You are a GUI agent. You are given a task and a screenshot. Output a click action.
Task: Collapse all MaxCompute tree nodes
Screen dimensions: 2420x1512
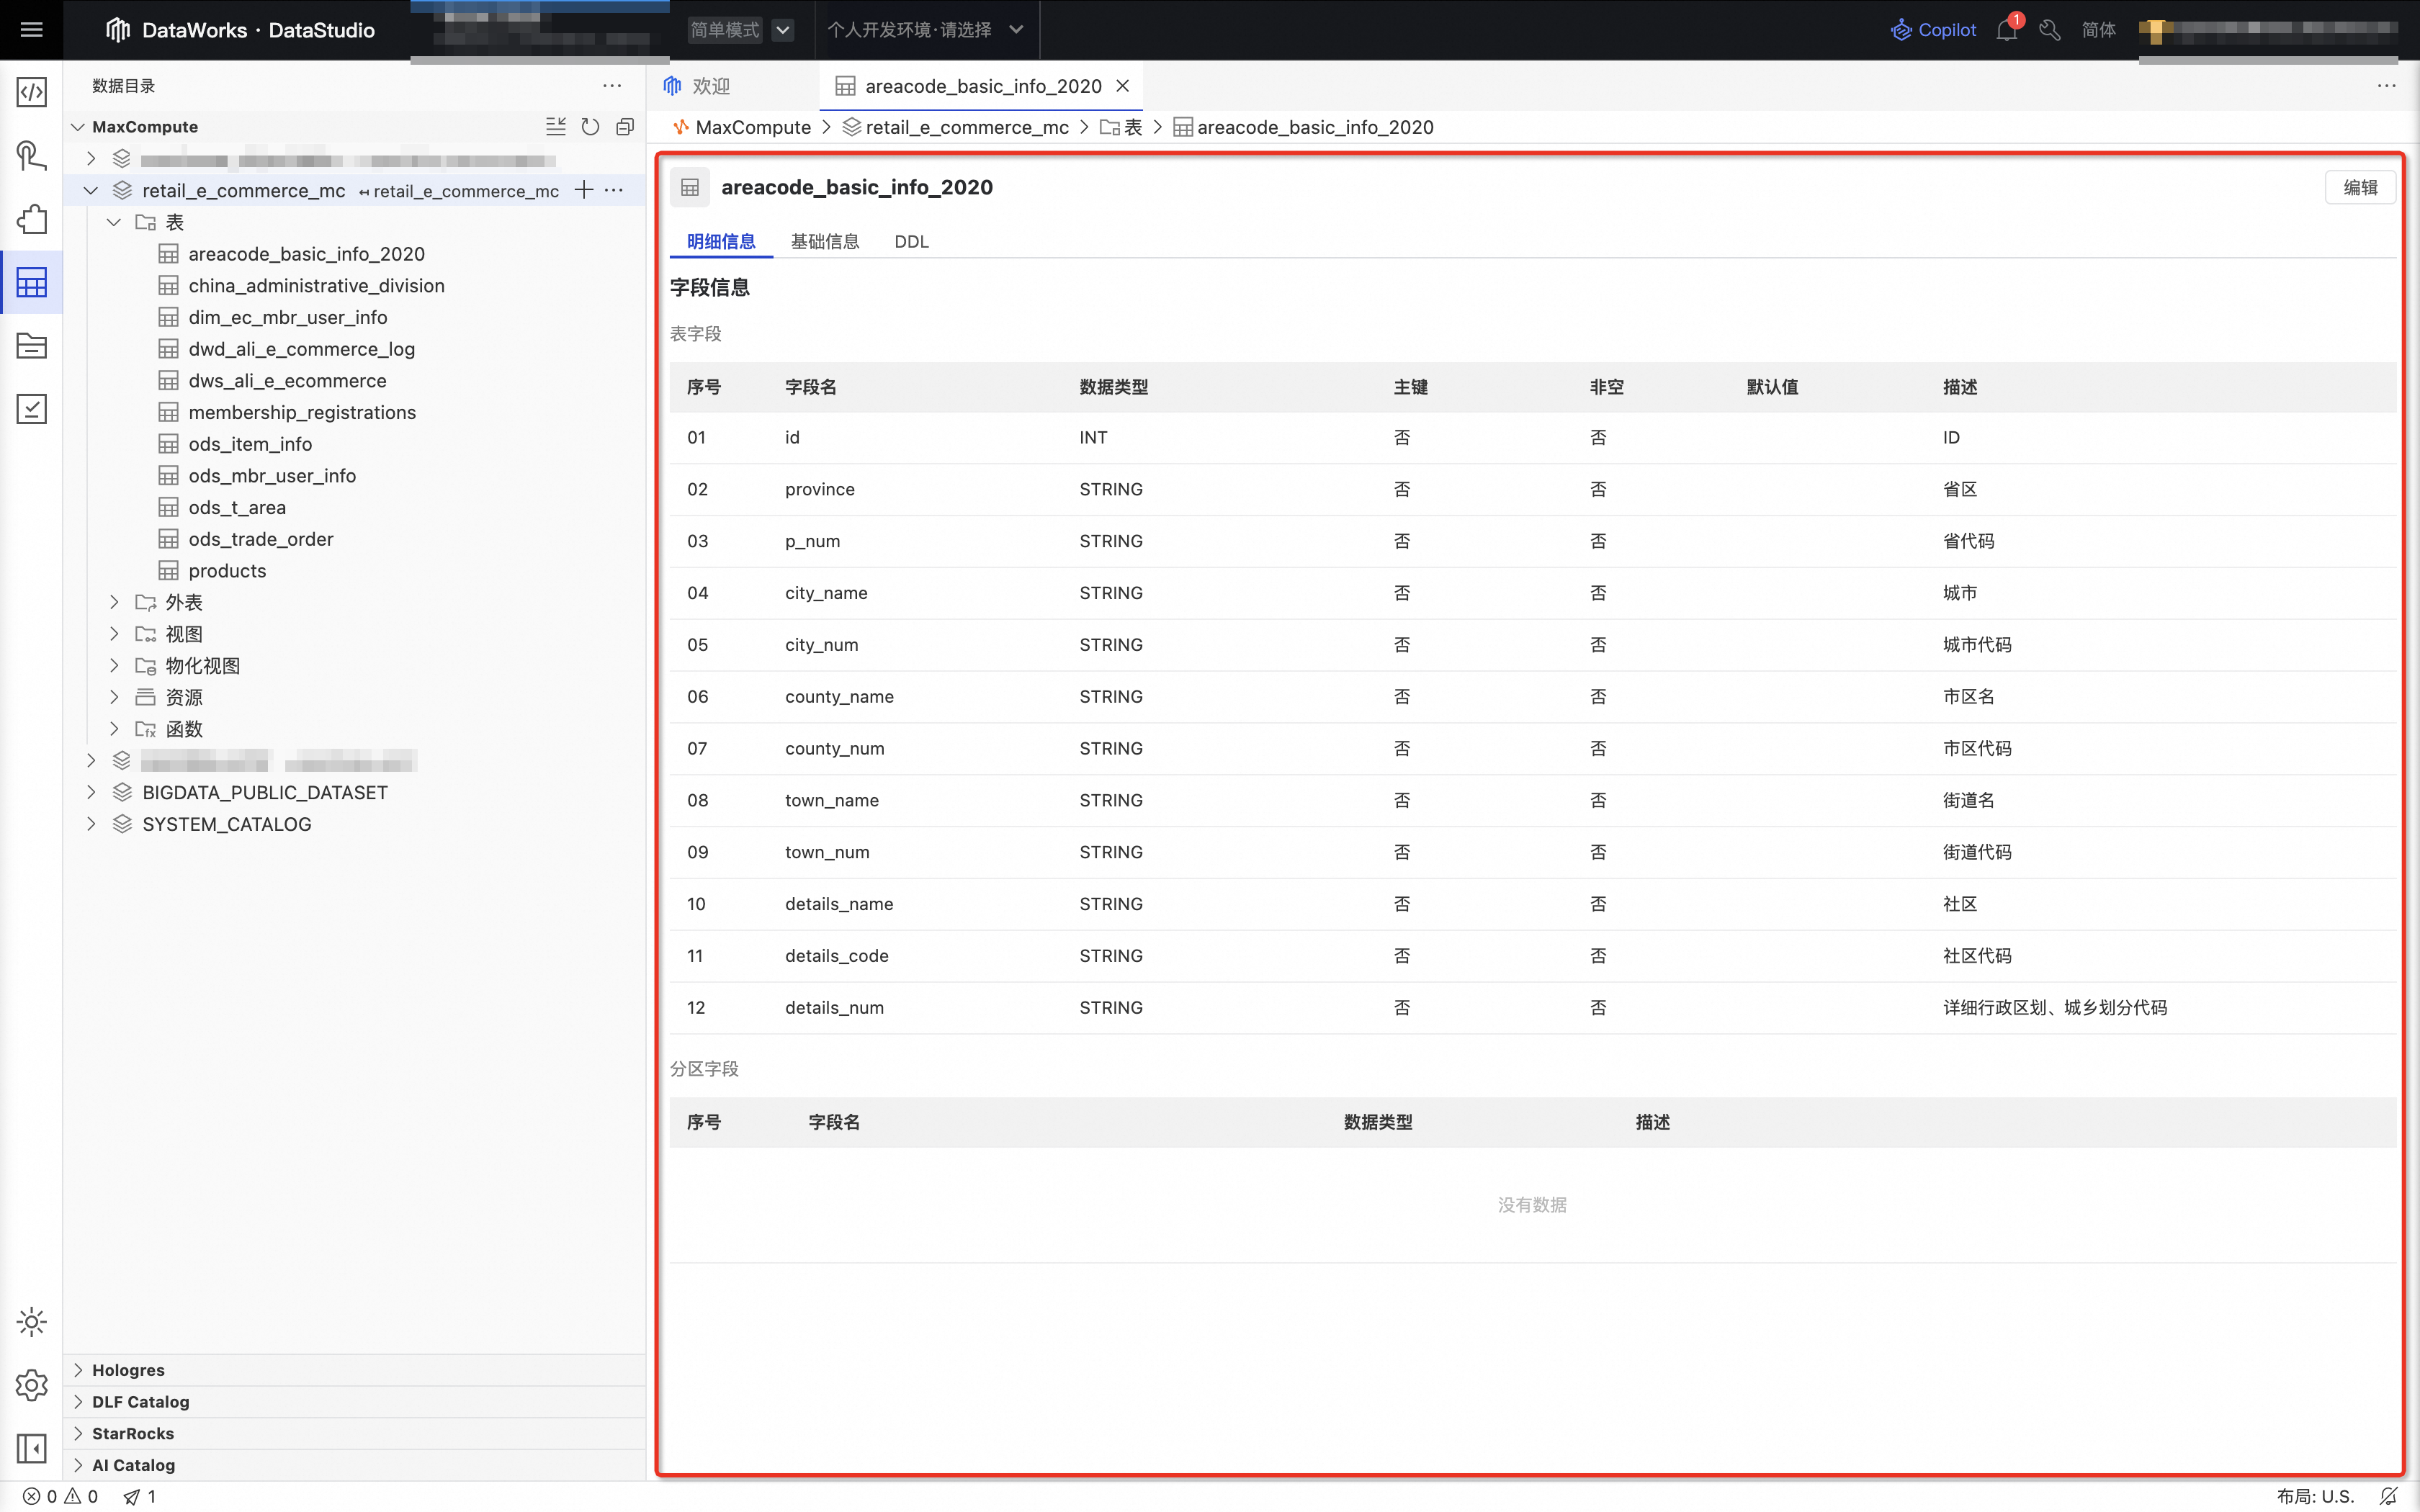tap(625, 127)
